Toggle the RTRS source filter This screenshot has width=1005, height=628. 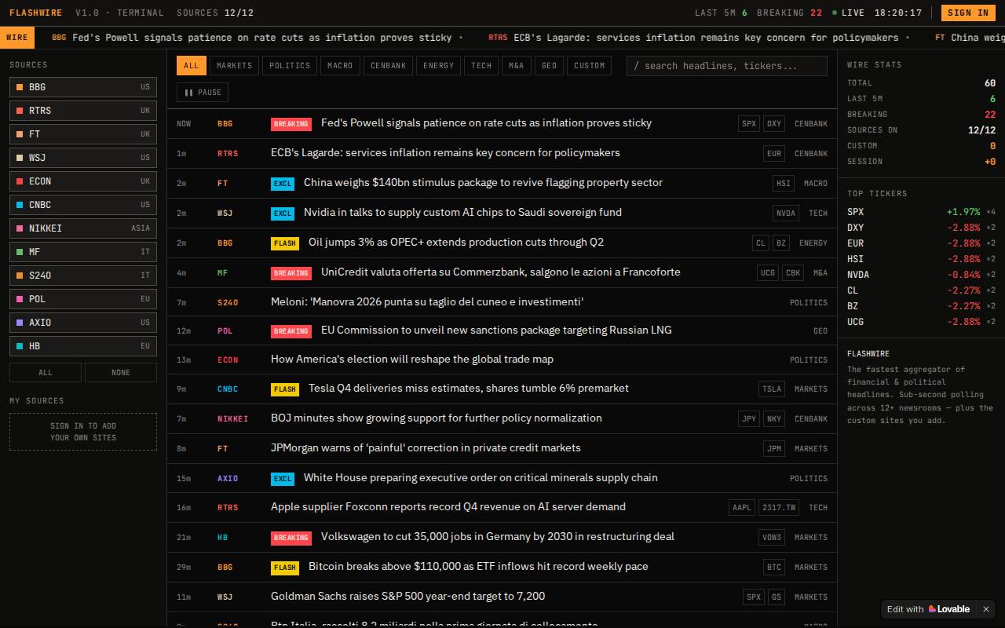coord(83,111)
